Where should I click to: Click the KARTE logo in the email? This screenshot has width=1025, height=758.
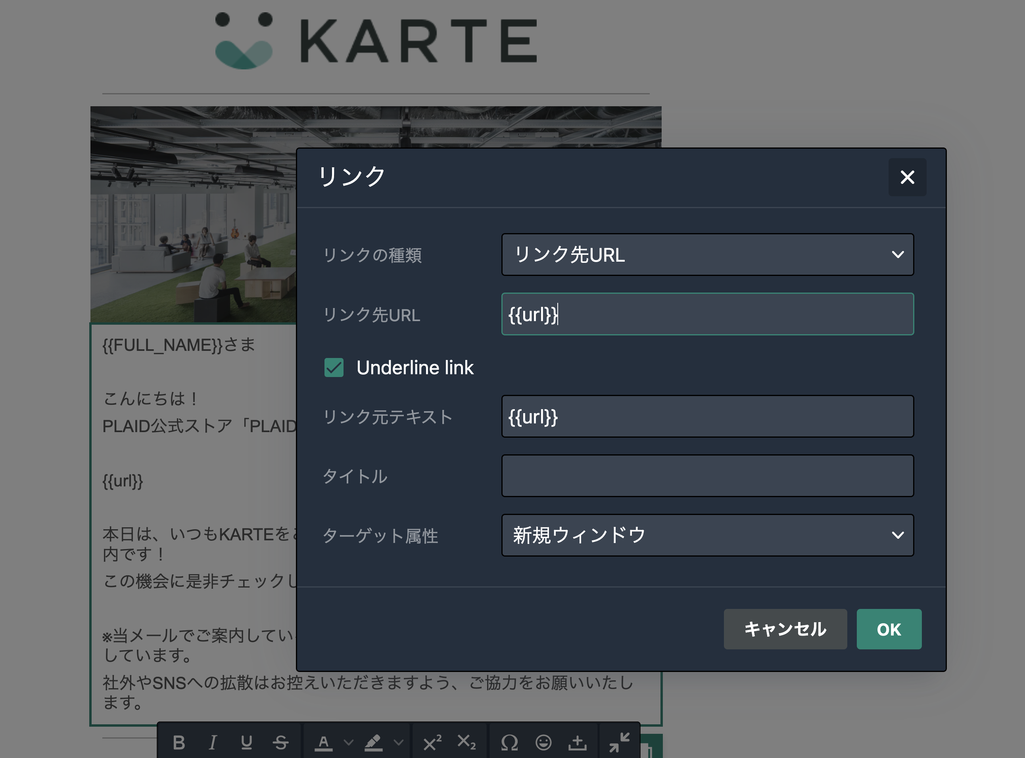click(x=376, y=41)
